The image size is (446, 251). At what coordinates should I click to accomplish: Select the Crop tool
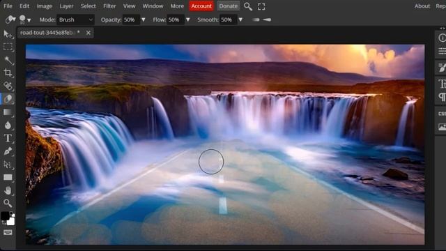8,73
